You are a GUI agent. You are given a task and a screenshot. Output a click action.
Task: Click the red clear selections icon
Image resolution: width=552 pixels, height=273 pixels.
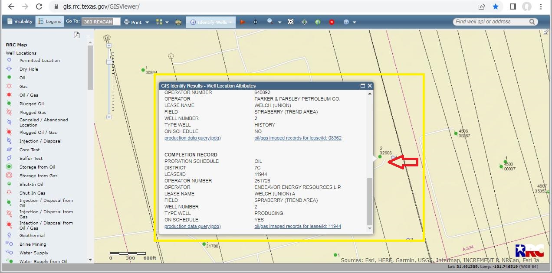coord(332,22)
